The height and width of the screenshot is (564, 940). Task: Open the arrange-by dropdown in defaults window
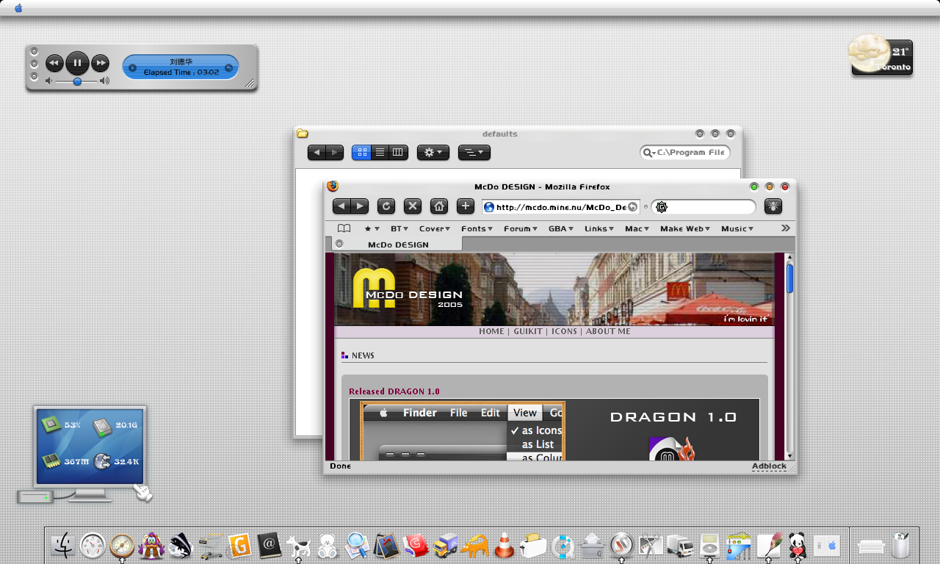pyautogui.click(x=474, y=153)
